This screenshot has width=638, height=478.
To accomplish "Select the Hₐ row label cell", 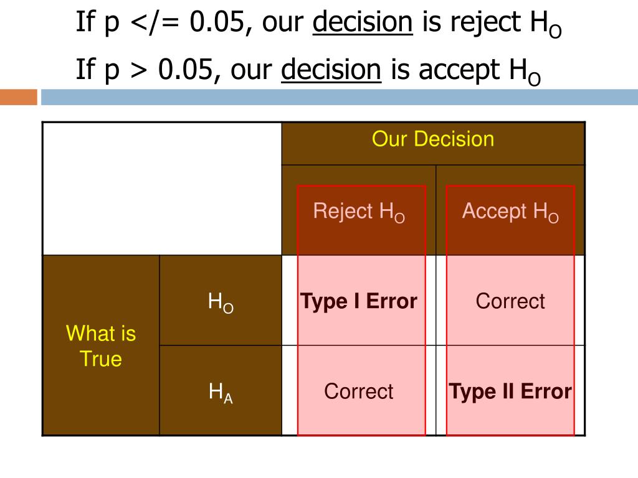I will pos(221,391).
